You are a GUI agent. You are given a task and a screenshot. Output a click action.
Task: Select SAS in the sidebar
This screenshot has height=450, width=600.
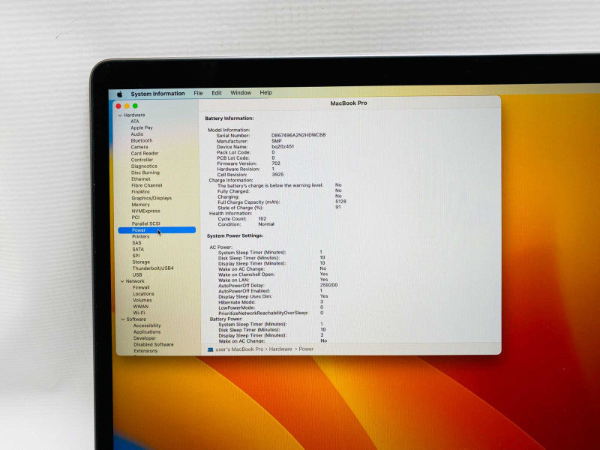point(136,243)
